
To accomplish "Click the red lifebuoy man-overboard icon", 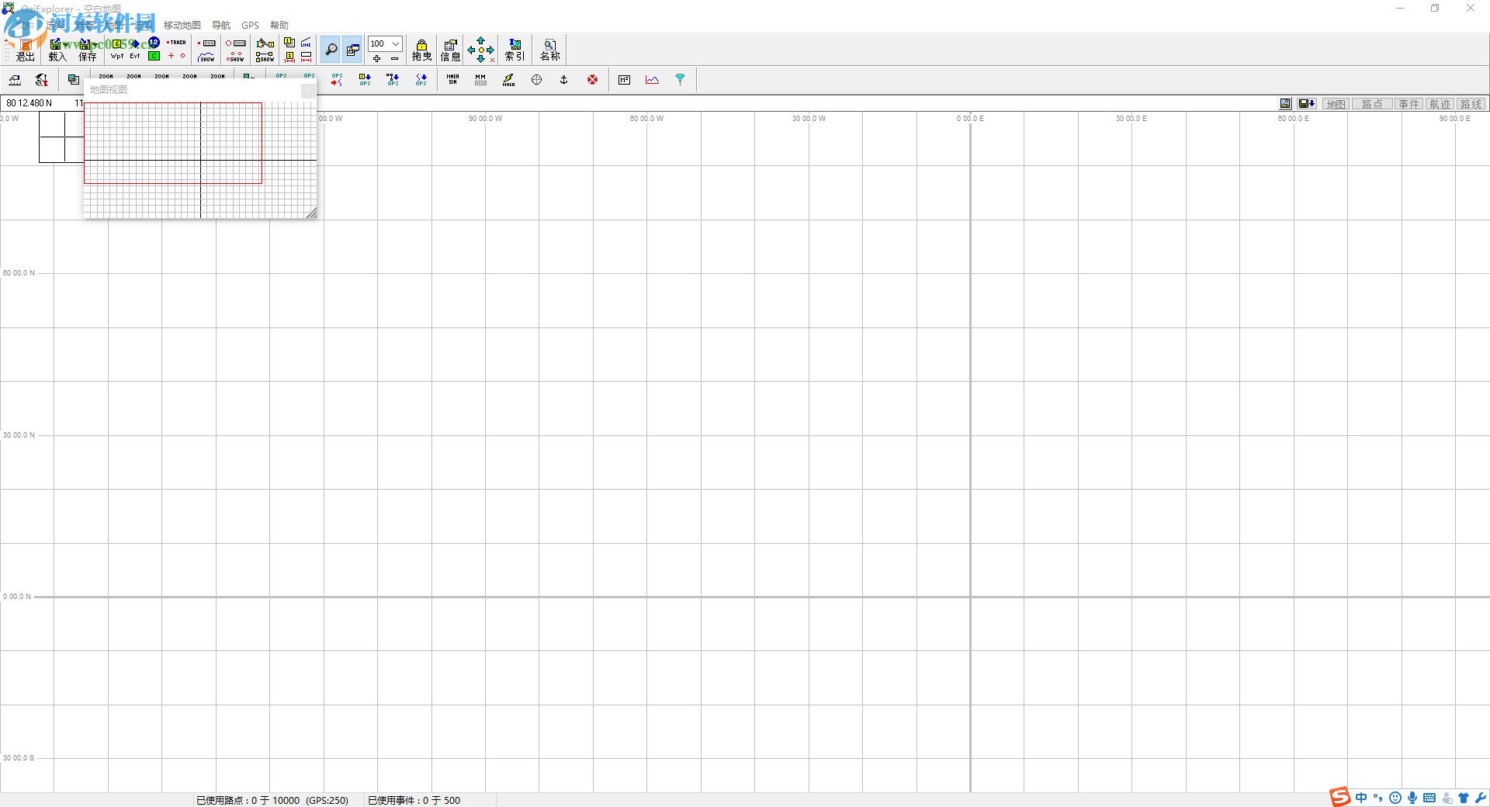I will [592, 79].
